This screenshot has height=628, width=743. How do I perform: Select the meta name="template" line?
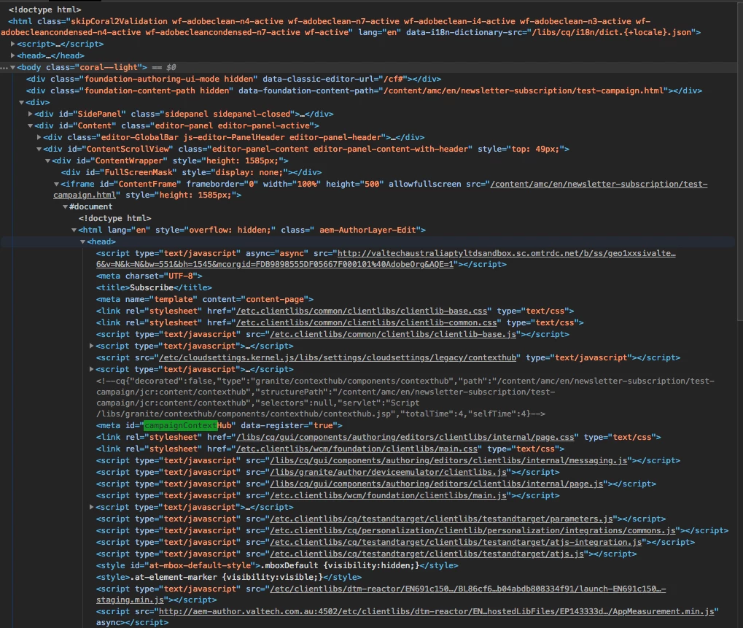(x=205, y=299)
